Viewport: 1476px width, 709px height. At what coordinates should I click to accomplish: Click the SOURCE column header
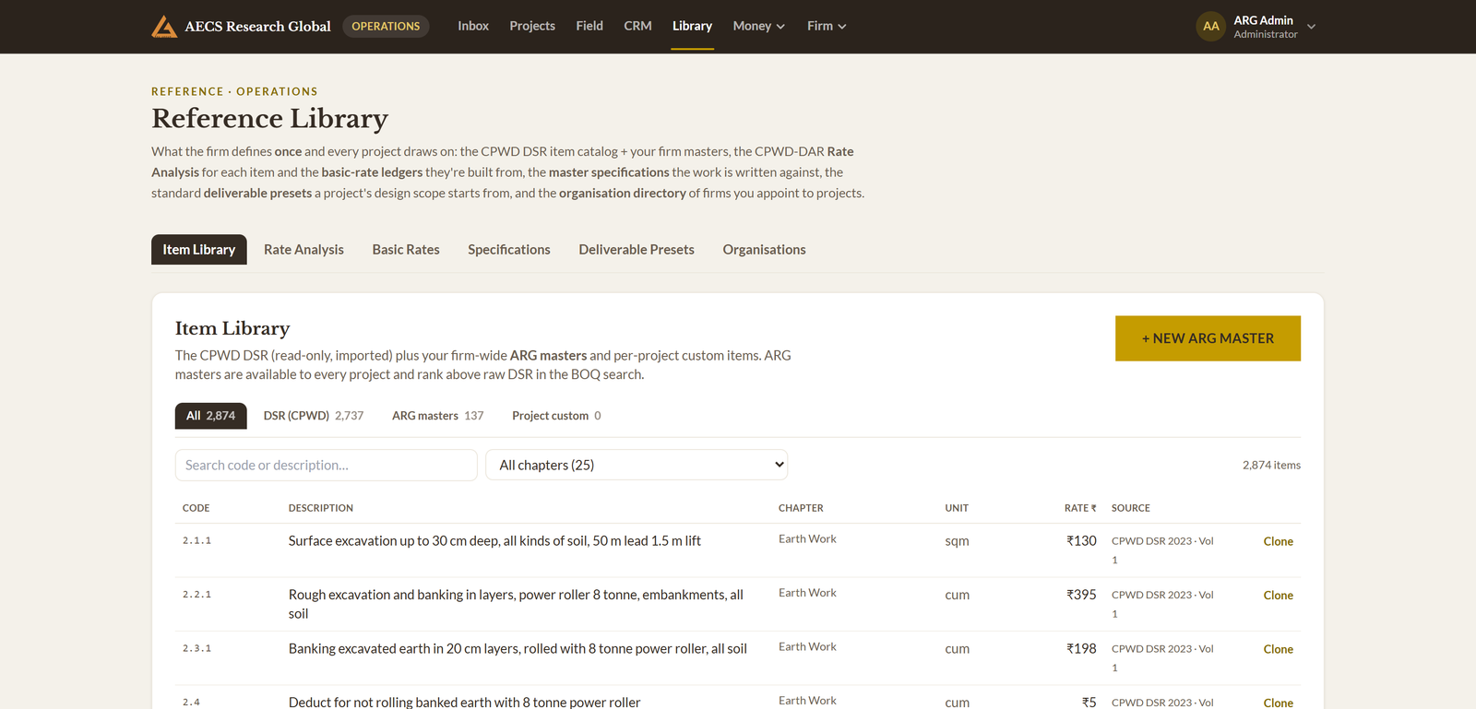pos(1130,508)
